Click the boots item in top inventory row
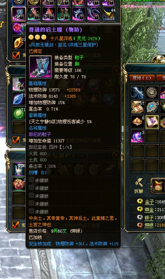Screen dimensions: 165x279 click(x=19, y=14)
